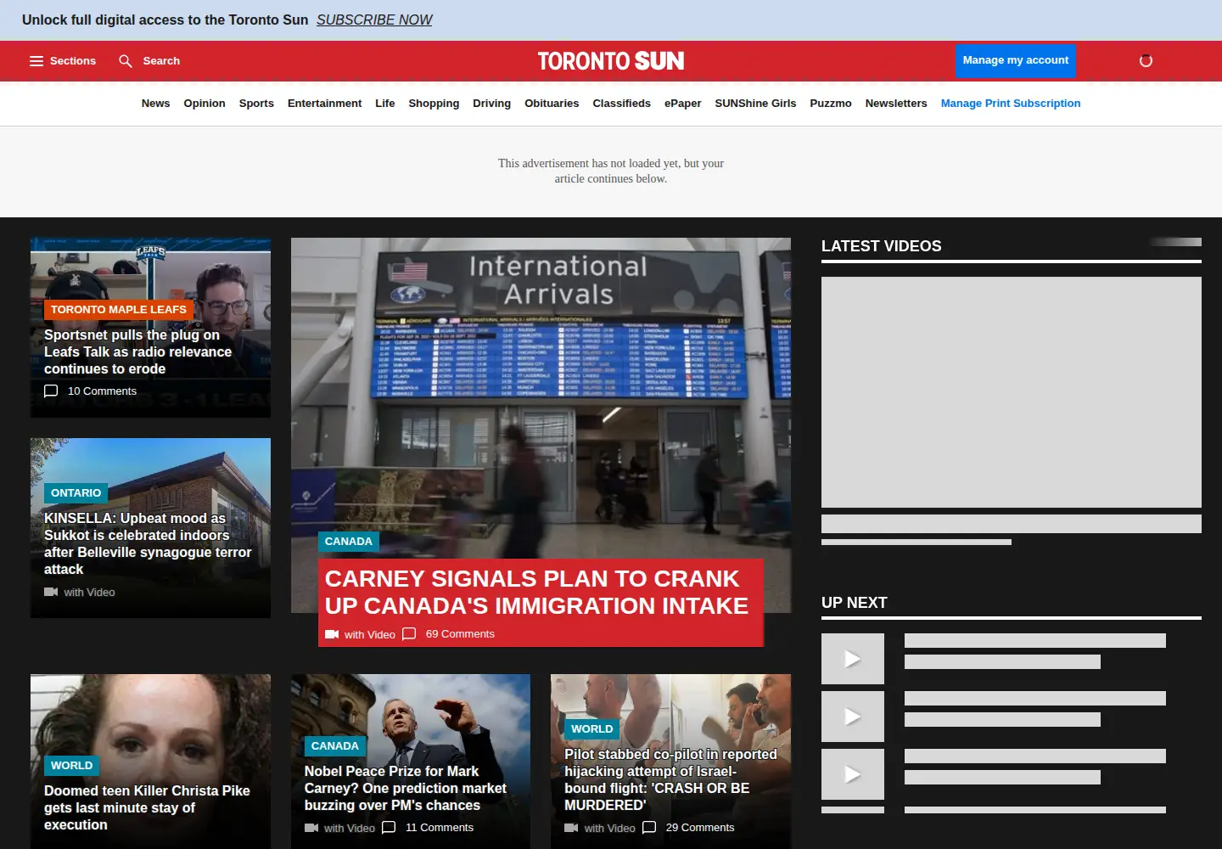Navigate to Driving section
Screen dimensions: 1222x849
(x=492, y=104)
